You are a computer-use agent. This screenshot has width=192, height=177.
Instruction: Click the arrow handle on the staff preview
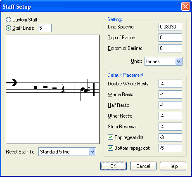[x=12, y=83]
